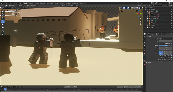The width and height of the screenshot is (173, 92).
Task: Open the Select Box drag dropdown
Action: [34, 6]
